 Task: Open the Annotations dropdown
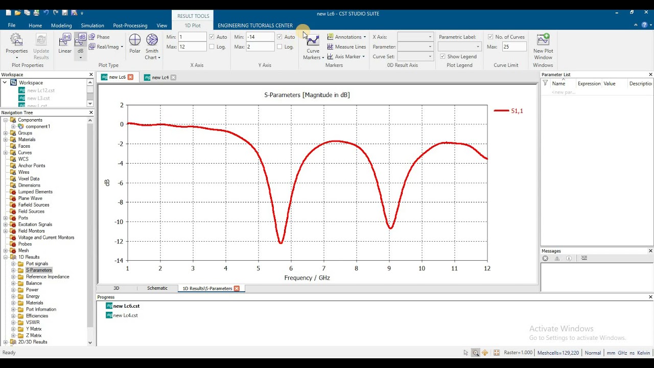(346, 37)
